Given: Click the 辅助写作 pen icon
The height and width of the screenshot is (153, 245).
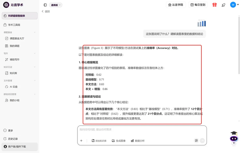Looking at the screenshot, I should coord(7,60).
